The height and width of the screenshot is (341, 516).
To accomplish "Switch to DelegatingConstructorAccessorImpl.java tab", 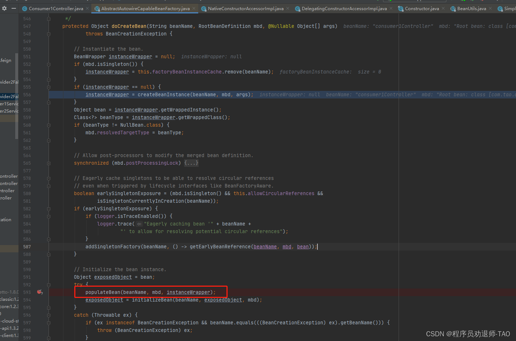I will [344, 8].
